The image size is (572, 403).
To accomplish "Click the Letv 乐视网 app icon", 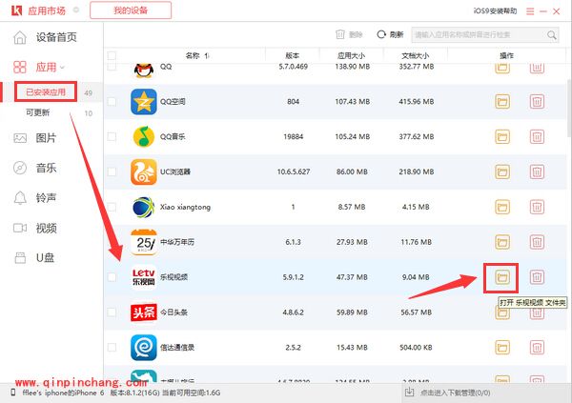I will click(x=144, y=277).
